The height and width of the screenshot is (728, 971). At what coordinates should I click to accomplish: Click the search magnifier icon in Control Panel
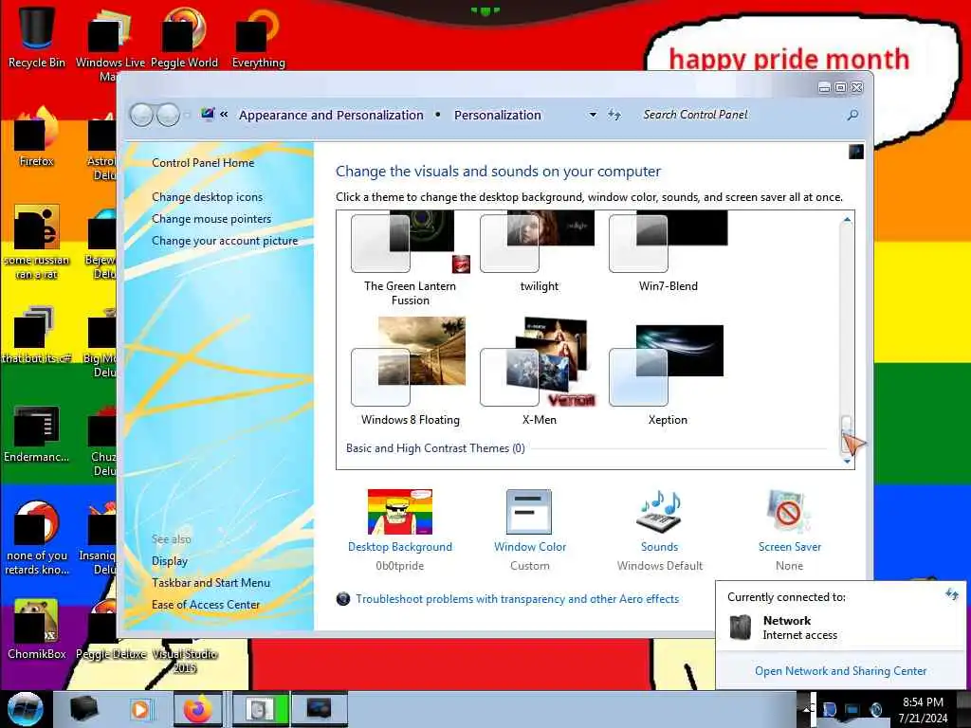tap(852, 115)
